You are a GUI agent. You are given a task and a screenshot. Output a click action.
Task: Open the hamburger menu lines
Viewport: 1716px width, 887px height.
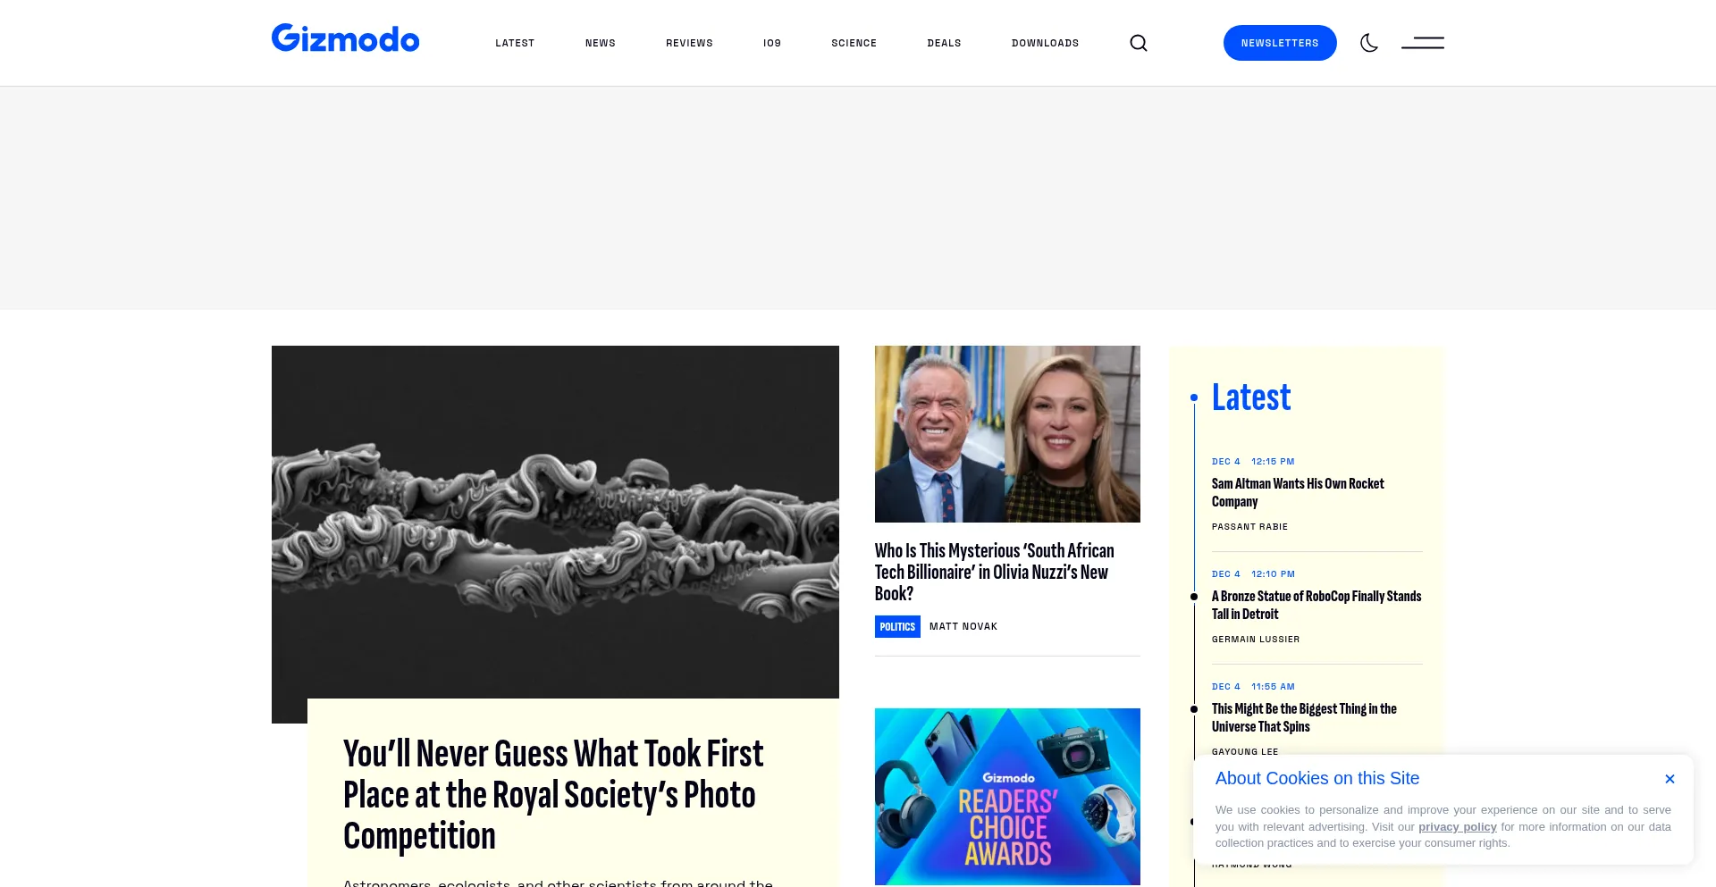(x=1423, y=43)
